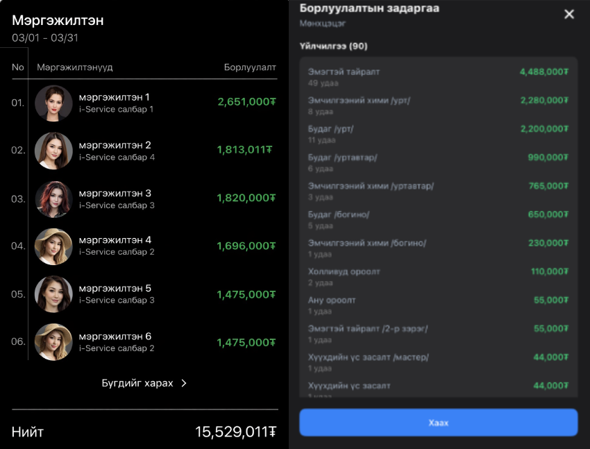Expand the chevron next to Бүгдийг харах
The height and width of the screenshot is (449, 590).
(184, 382)
